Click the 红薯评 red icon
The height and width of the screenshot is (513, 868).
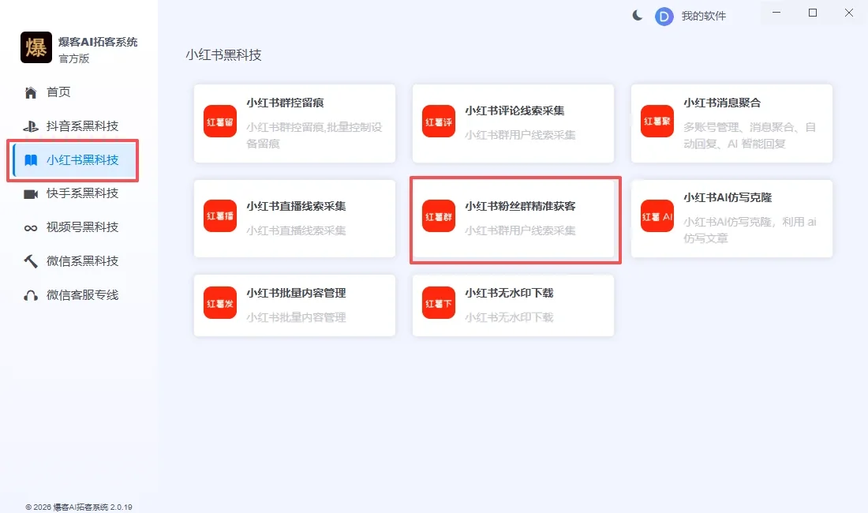click(x=439, y=122)
